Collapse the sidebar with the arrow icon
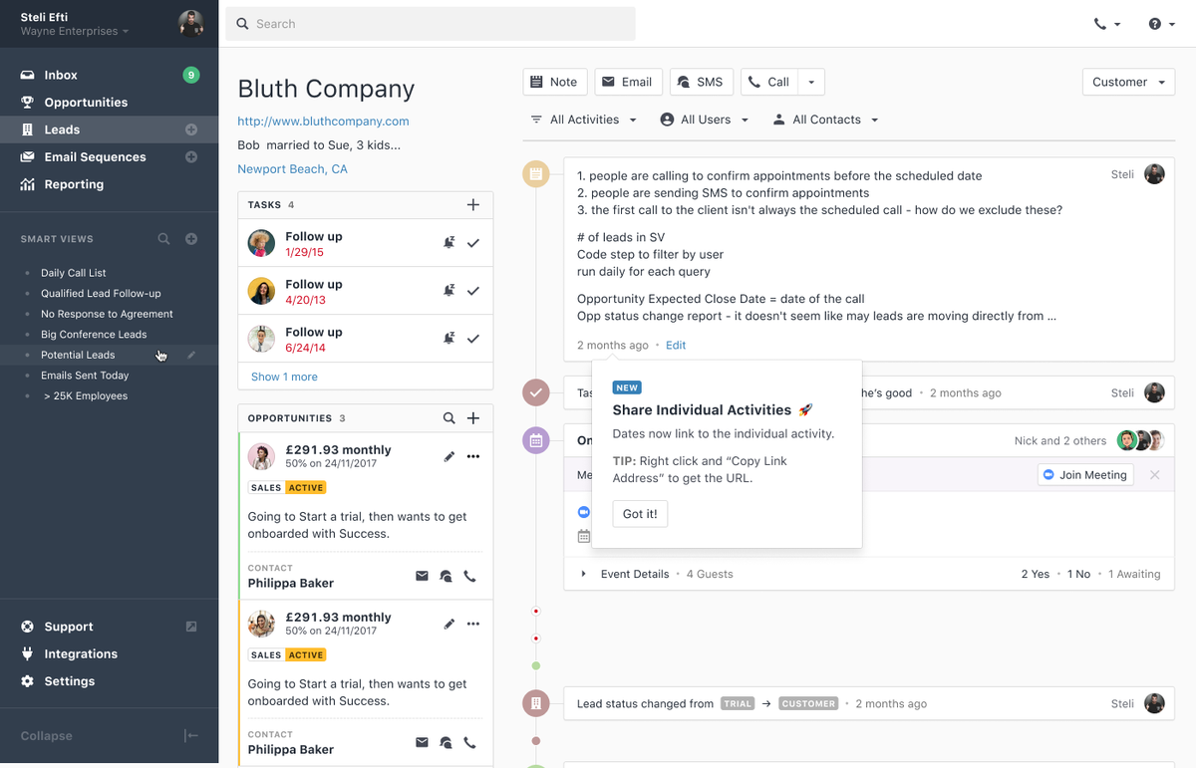This screenshot has width=1196, height=768. point(191,736)
